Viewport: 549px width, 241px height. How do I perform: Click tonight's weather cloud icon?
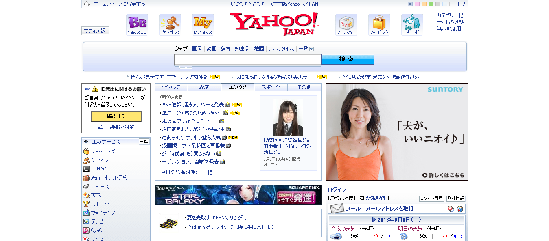336,236
